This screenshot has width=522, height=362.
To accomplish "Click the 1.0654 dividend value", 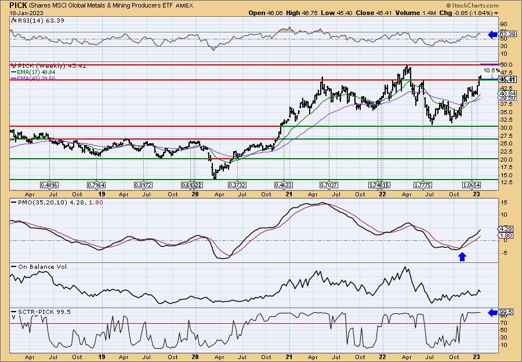I will 472,185.
